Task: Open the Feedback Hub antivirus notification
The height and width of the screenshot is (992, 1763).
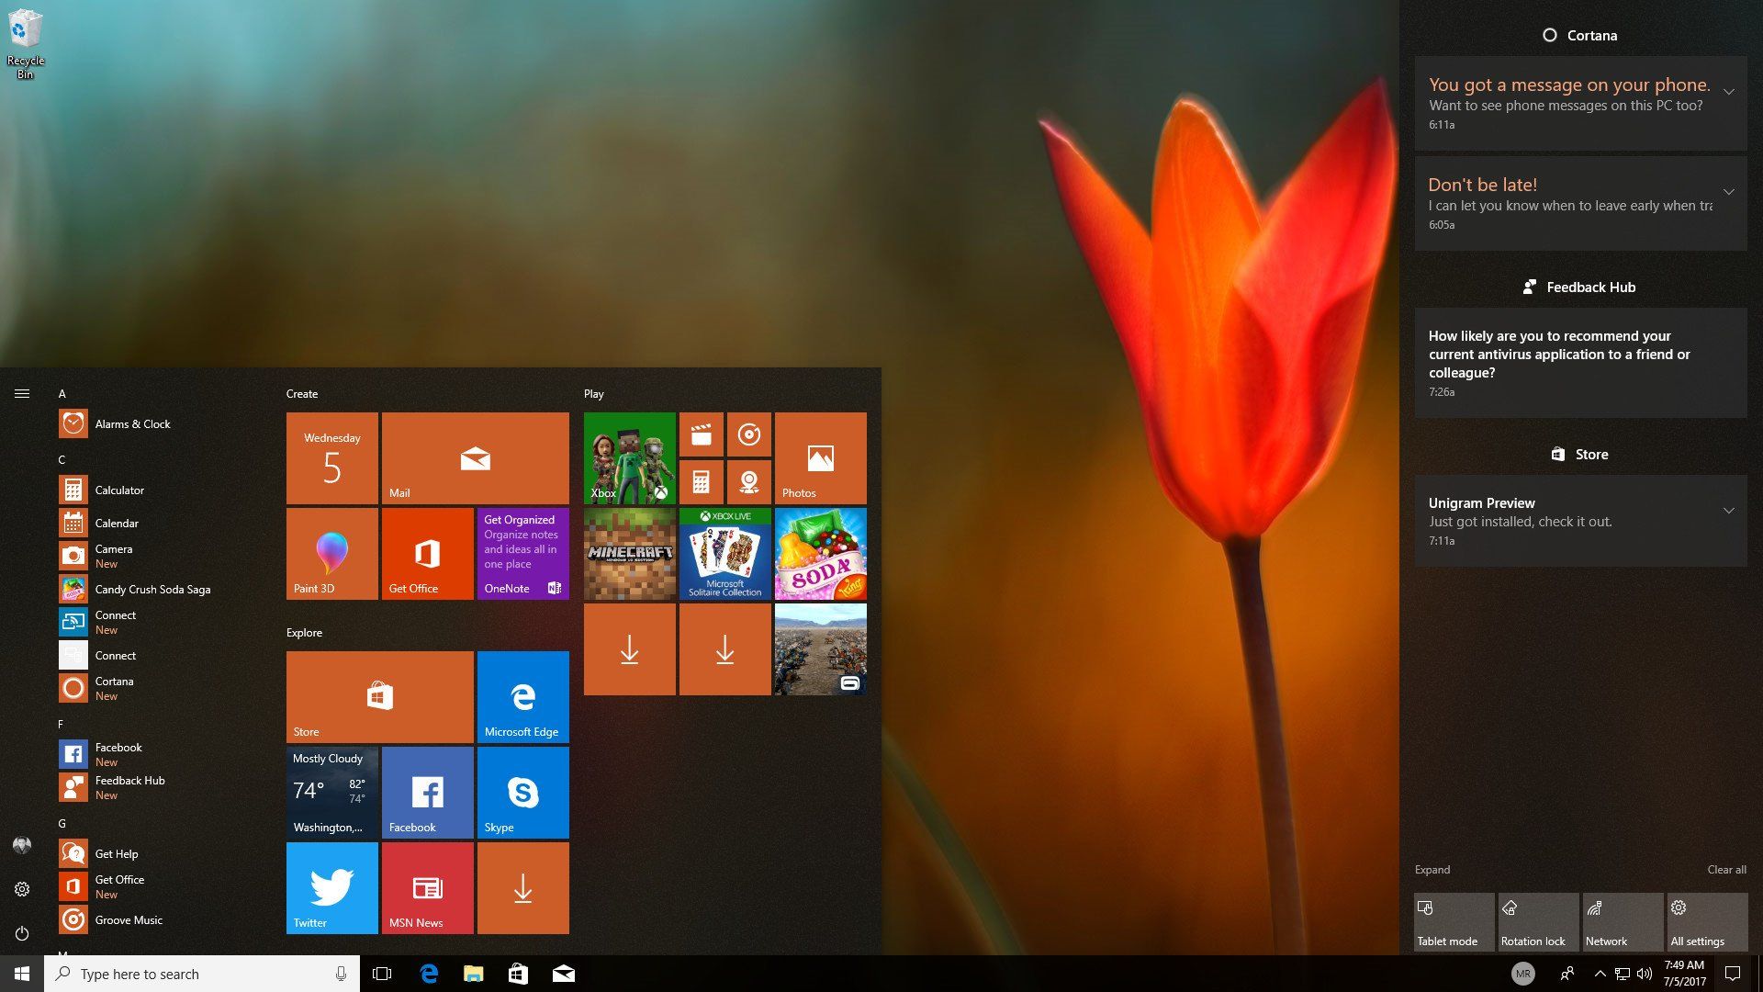Action: [x=1580, y=363]
